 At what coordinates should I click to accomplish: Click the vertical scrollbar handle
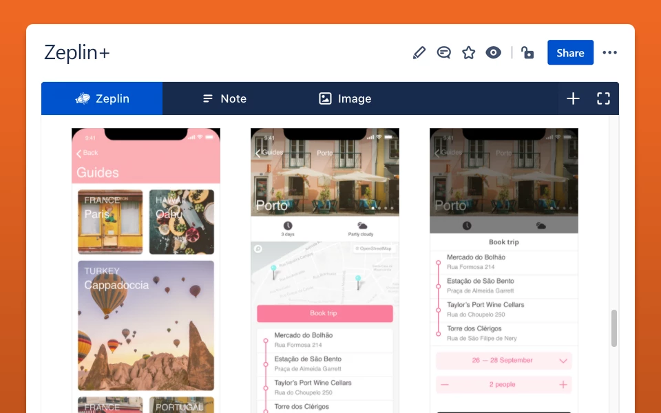(x=613, y=328)
